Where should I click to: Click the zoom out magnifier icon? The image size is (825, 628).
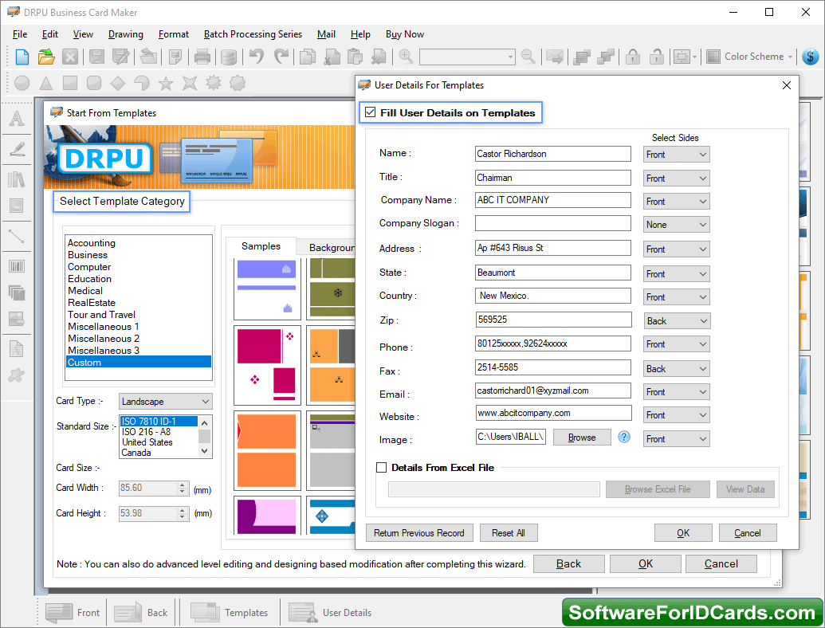coord(528,56)
